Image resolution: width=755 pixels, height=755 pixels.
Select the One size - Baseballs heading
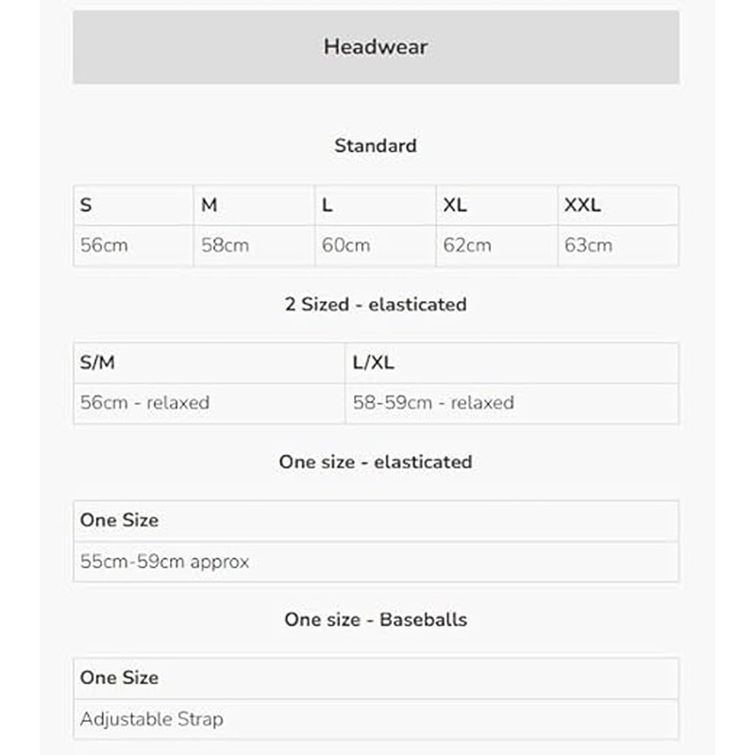(376, 619)
